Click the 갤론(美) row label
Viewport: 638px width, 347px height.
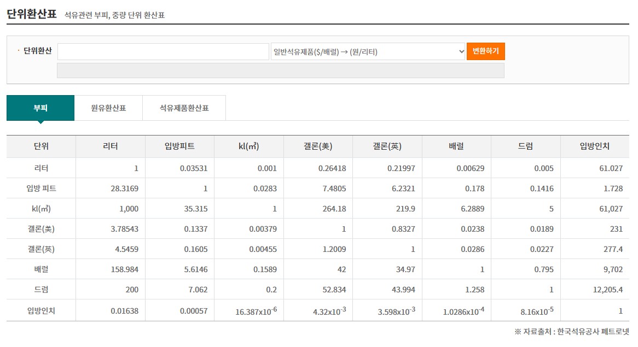(x=41, y=229)
